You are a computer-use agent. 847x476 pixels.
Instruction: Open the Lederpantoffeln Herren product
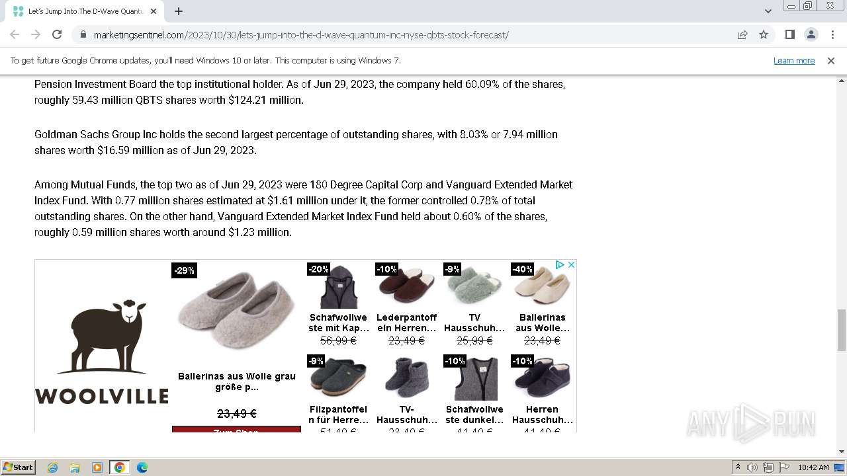click(x=407, y=323)
